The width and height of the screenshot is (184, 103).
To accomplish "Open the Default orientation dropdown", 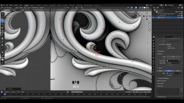I will [15, 10].
